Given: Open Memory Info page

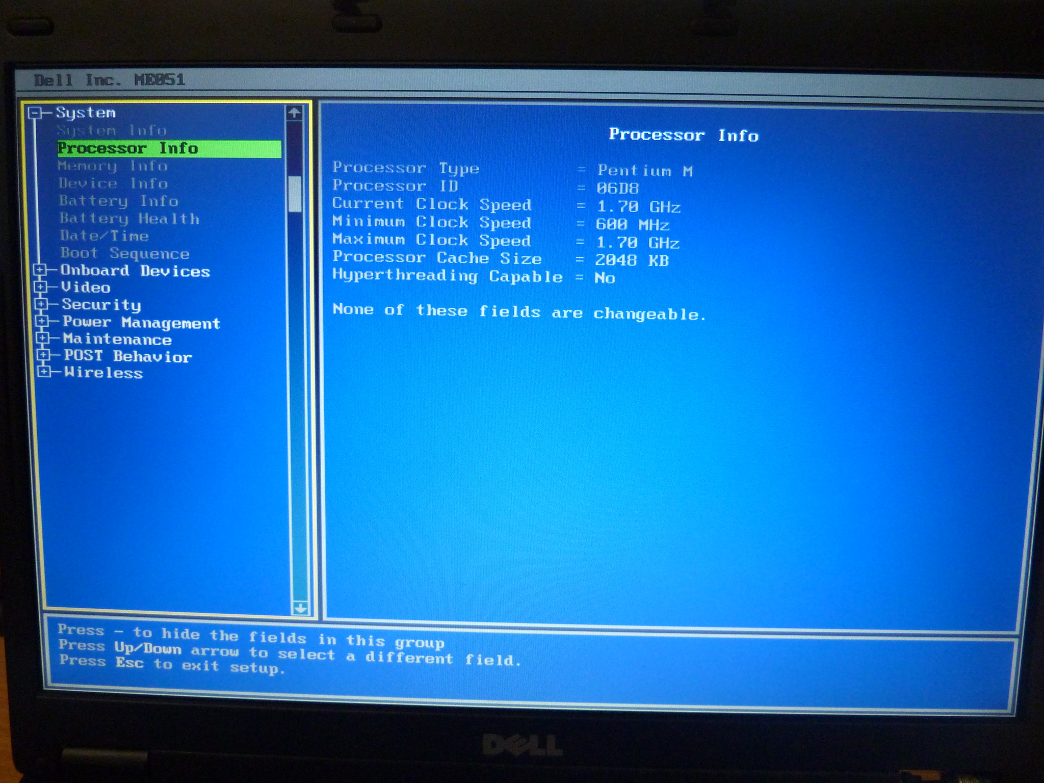Looking at the screenshot, I should [x=113, y=166].
